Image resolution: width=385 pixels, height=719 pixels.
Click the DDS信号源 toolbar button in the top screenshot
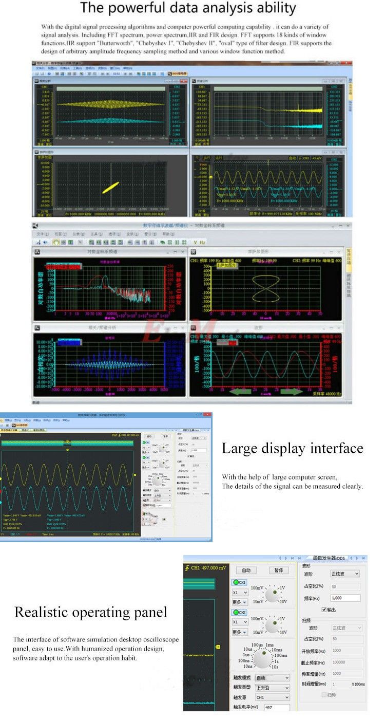pos(178,73)
